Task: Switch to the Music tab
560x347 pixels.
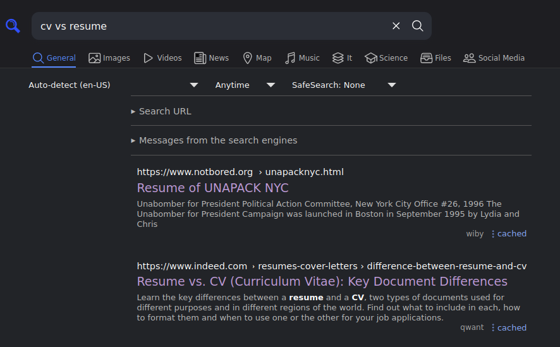Action: tap(302, 58)
